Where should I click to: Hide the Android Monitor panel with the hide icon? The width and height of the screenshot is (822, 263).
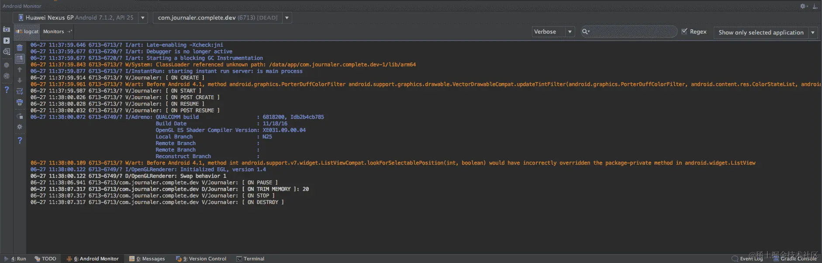point(815,6)
